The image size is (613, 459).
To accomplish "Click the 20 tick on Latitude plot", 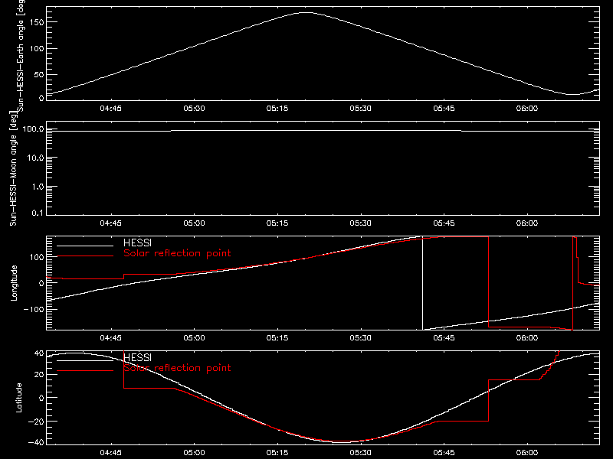I will (39, 375).
